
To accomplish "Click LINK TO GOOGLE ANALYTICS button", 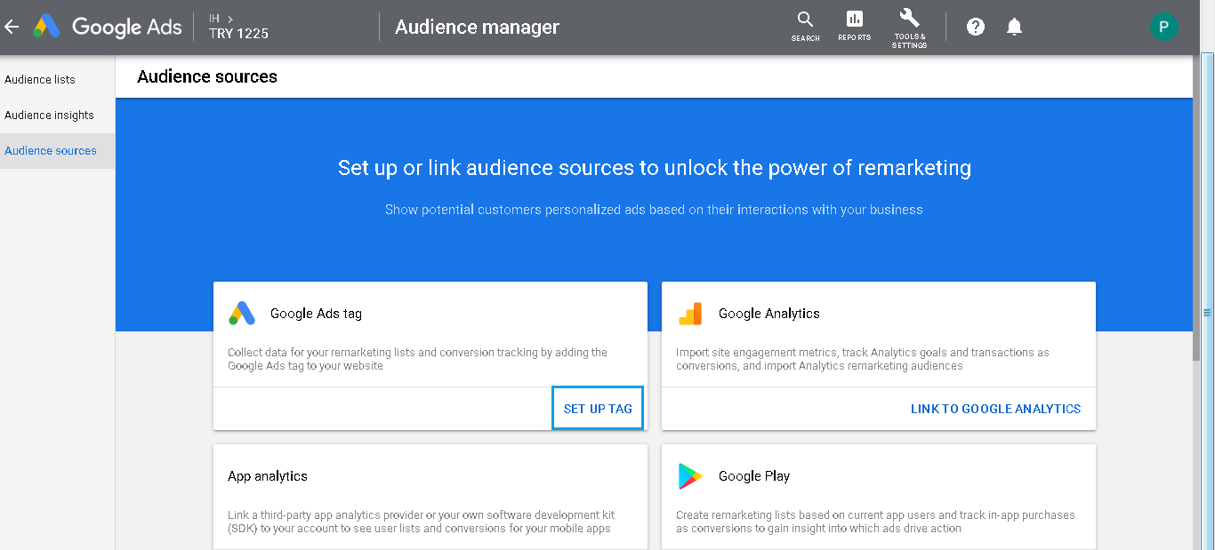I will (x=995, y=409).
